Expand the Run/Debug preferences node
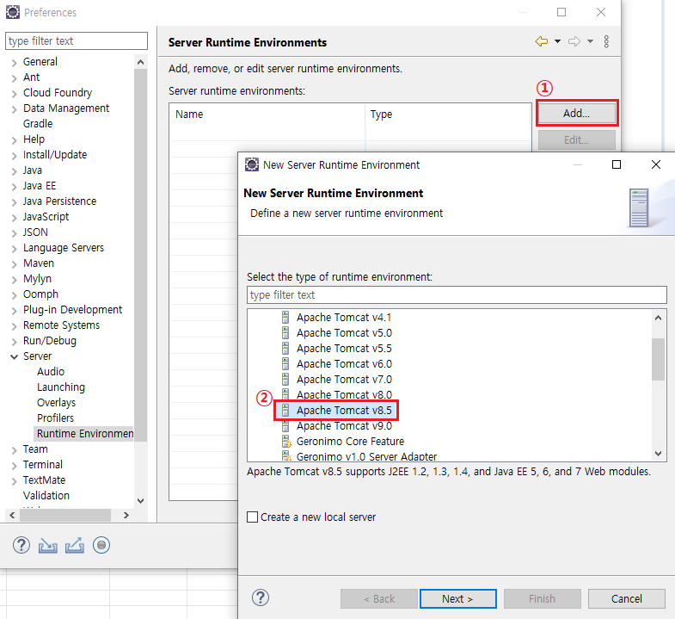The width and height of the screenshot is (675, 619). [x=15, y=342]
